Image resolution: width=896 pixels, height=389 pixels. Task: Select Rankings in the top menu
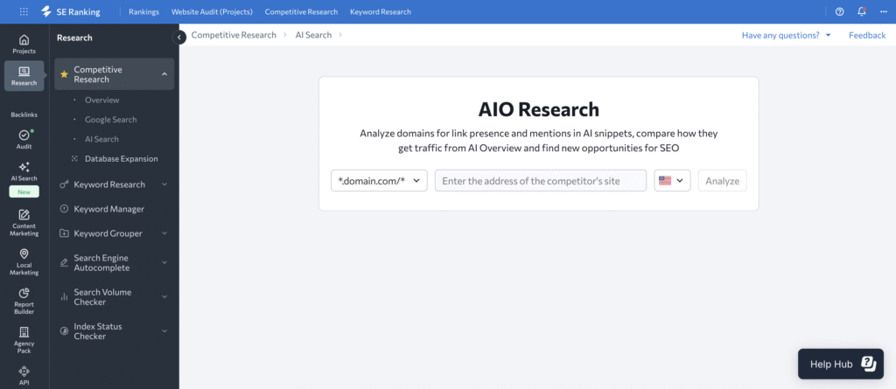coord(143,11)
